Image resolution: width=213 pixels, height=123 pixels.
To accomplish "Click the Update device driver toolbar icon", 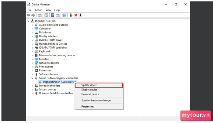I will click(x=71, y=15).
